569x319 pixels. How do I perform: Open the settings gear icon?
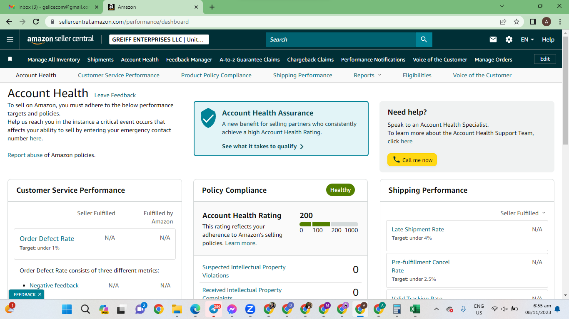[x=509, y=39]
